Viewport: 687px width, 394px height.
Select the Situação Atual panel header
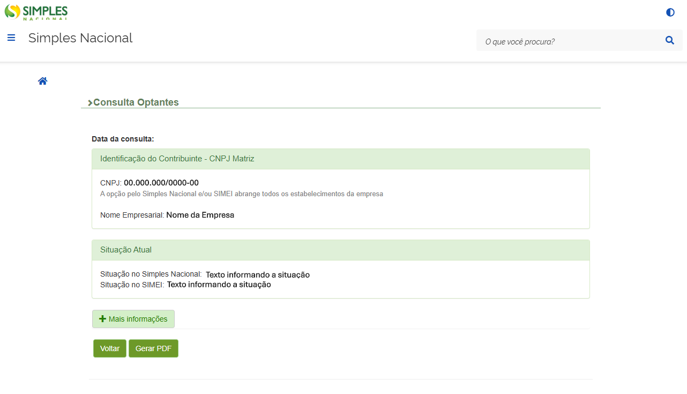(340, 250)
